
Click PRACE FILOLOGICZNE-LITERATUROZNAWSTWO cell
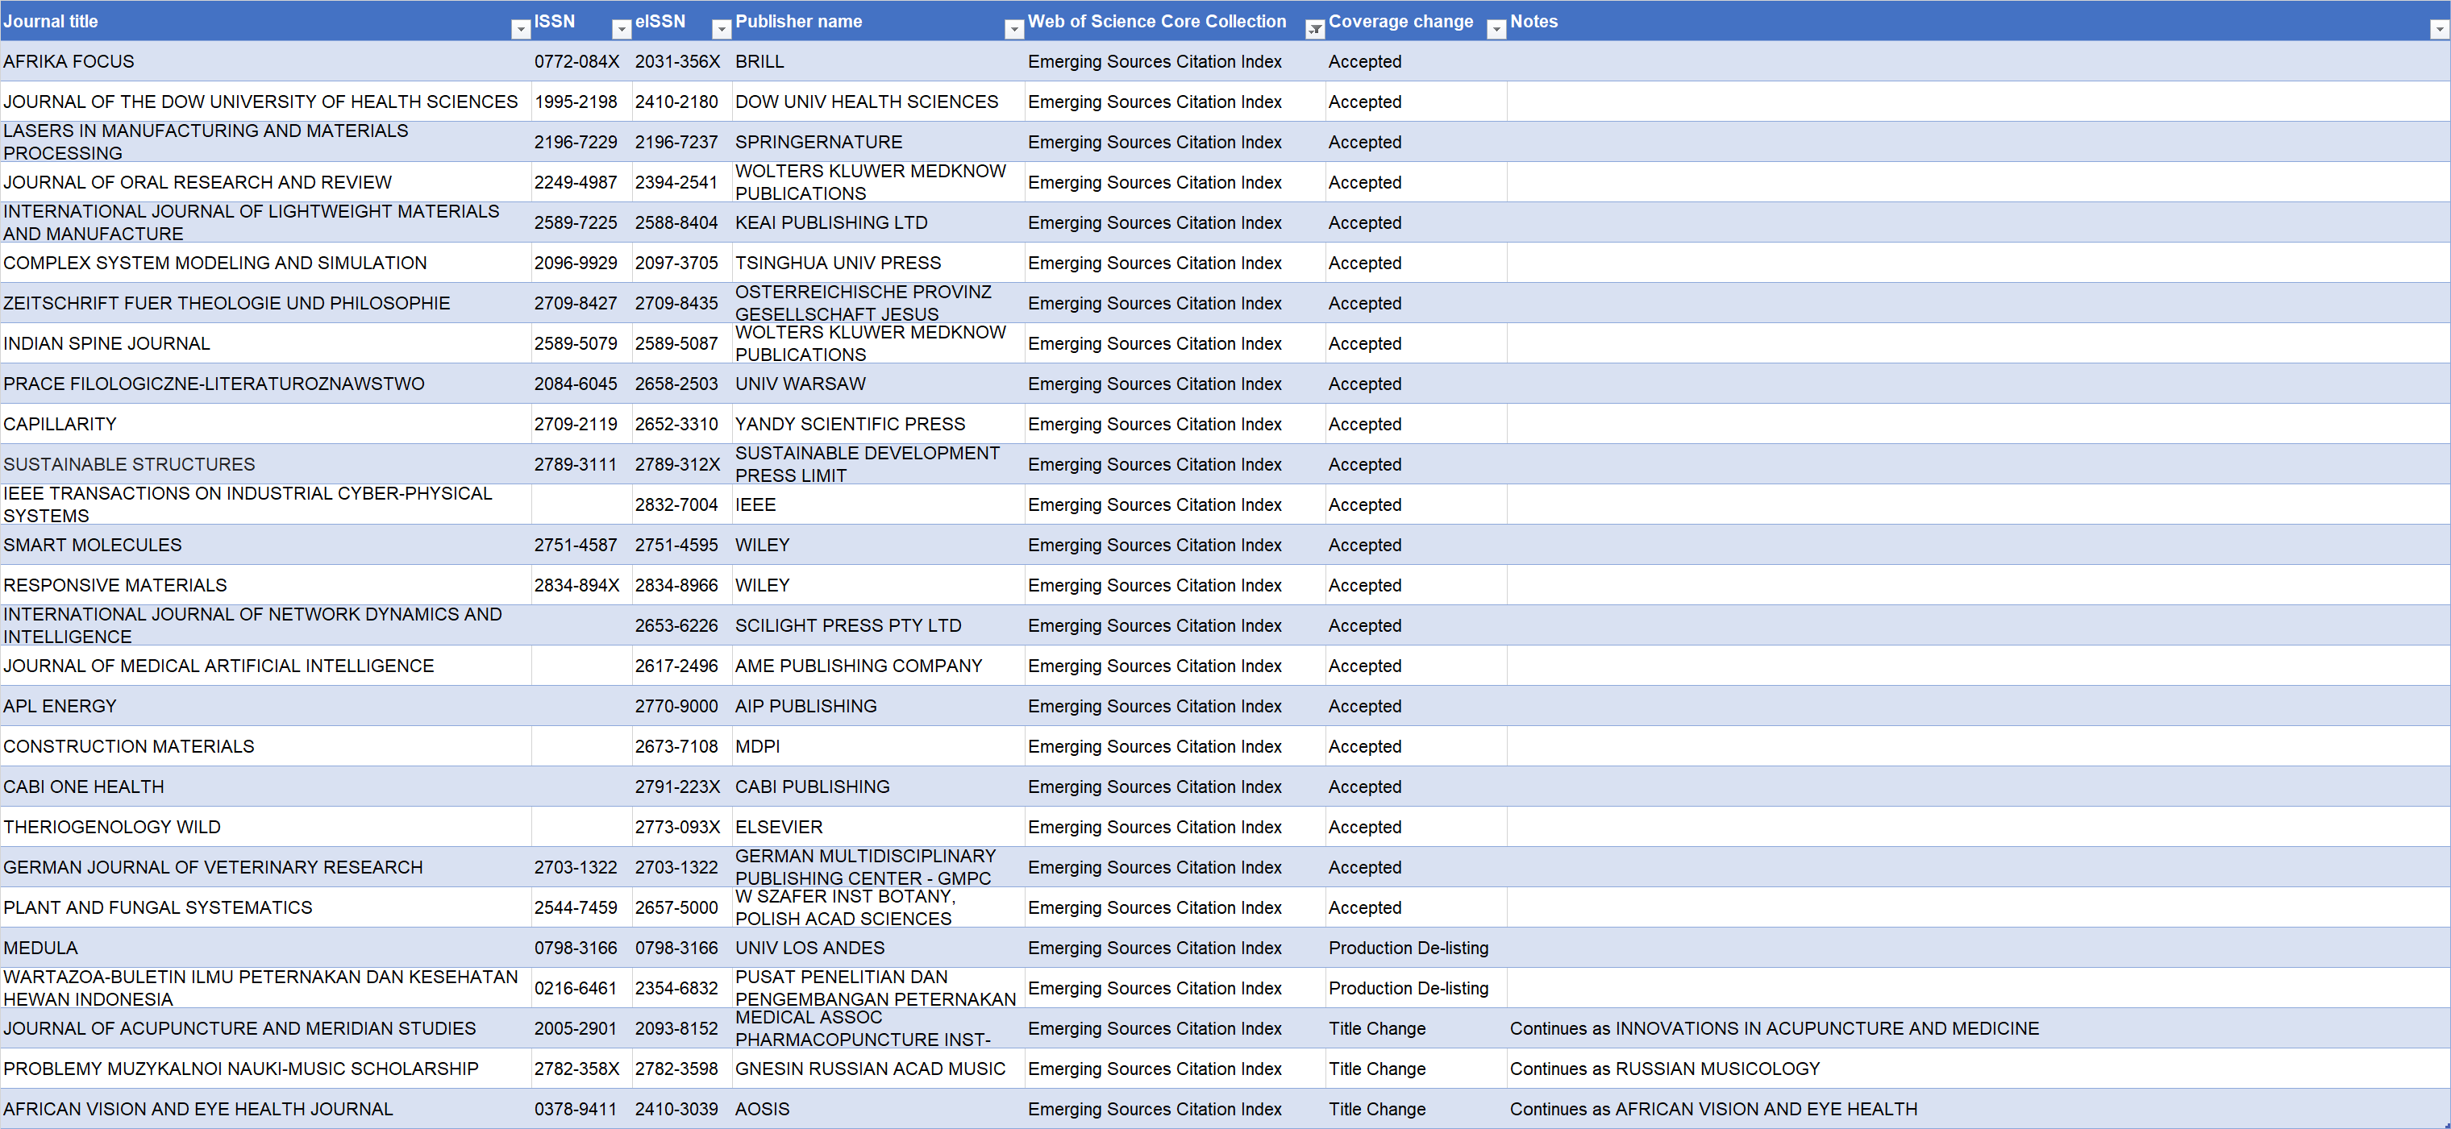click(x=265, y=384)
